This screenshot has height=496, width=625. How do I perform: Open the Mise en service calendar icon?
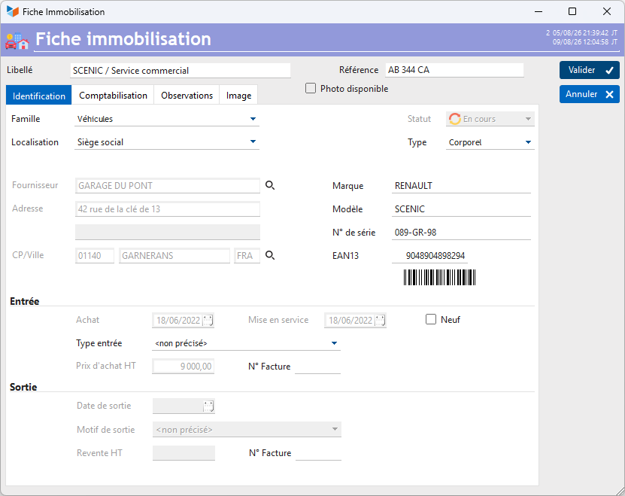(380, 320)
